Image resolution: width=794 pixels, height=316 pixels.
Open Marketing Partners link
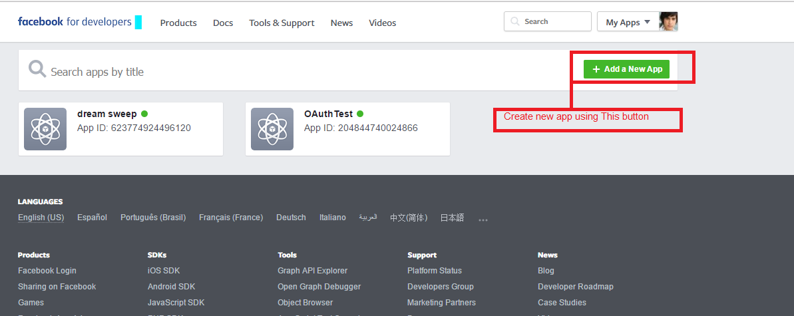click(x=441, y=302)
